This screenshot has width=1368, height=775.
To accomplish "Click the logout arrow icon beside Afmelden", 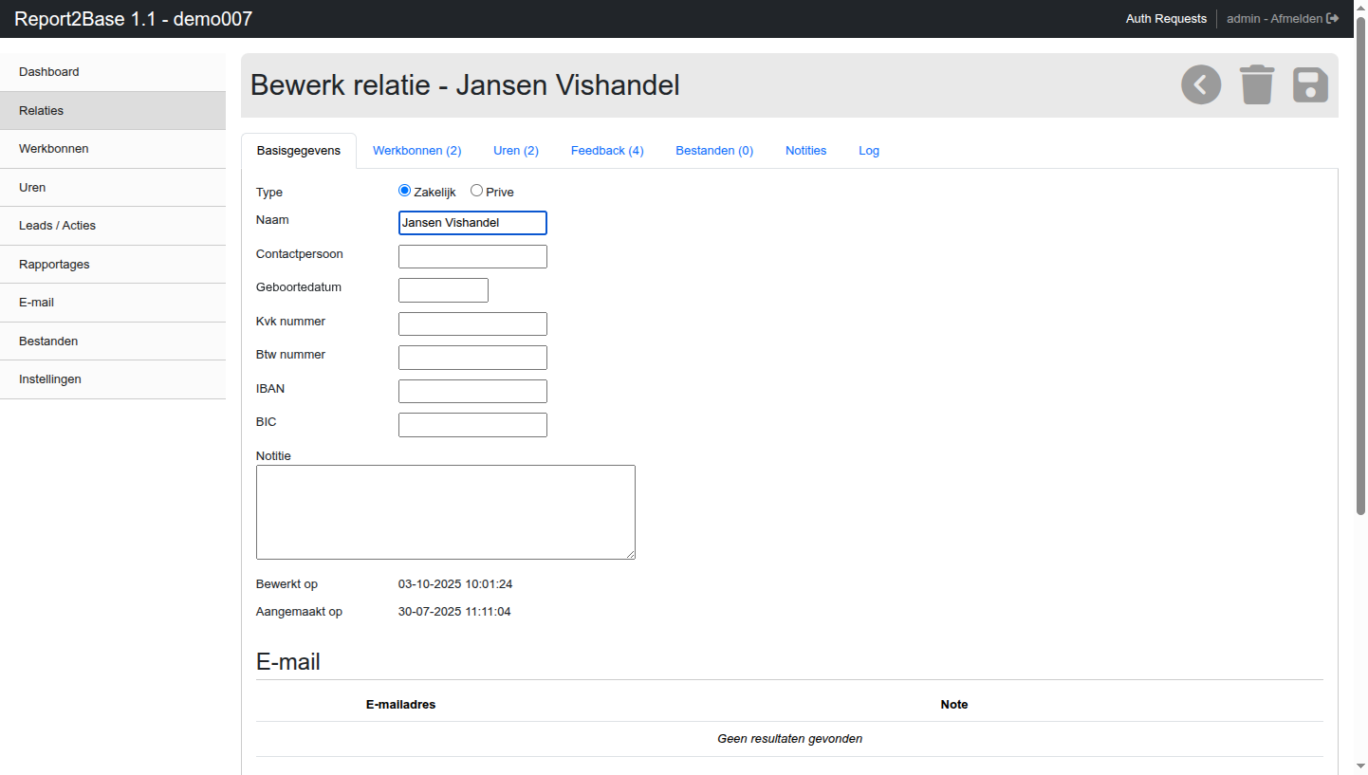I will click(x=1333, y=19).
